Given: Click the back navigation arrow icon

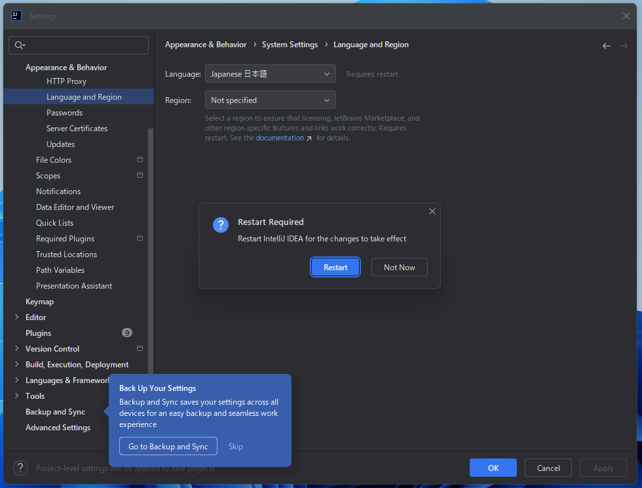Looking at the screenshot, I should [x=606, y=46].
